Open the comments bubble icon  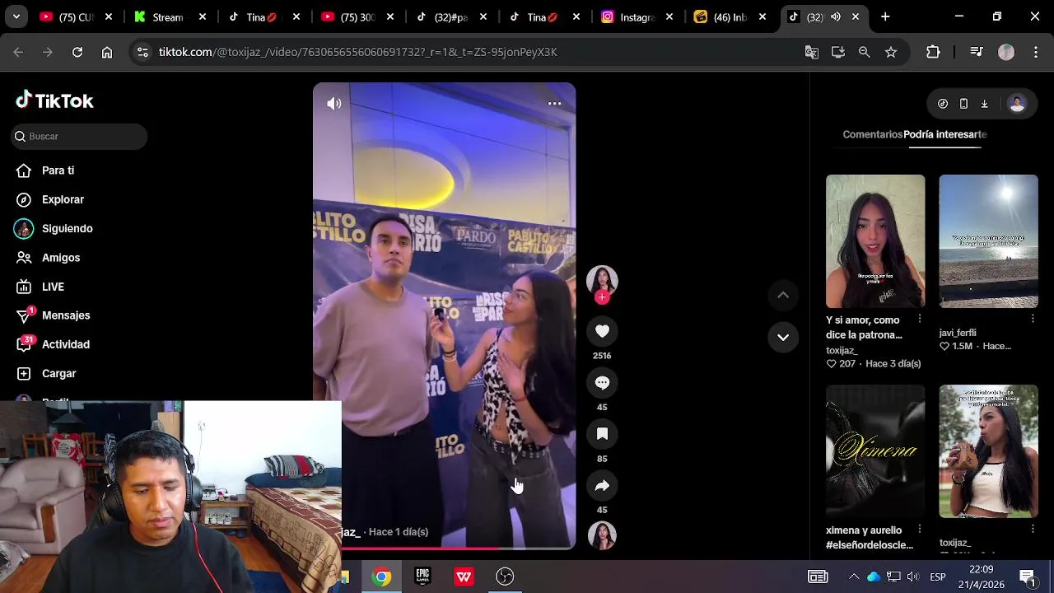(x=602, y=383)
